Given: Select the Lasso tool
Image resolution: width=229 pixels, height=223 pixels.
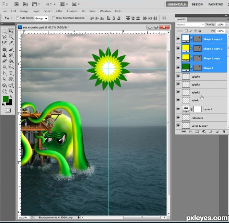Looking at the screenshot, I should 5,37.
